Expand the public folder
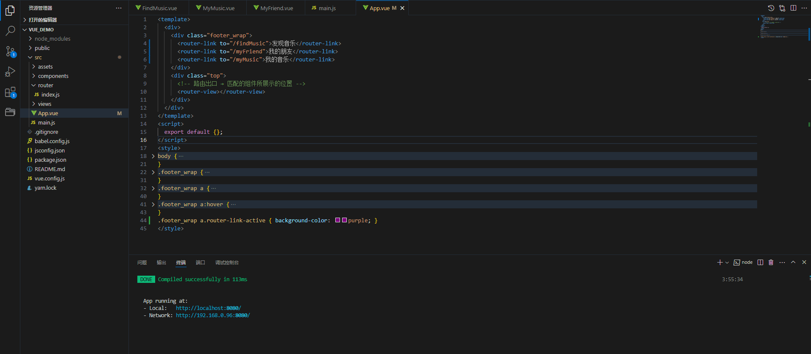The width and height of the screenshot is (811, 354). coord(74,48)
